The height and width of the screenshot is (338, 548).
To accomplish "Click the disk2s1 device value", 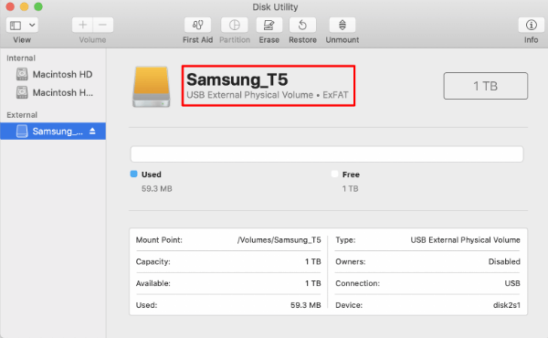I will [x=506, y=305].
